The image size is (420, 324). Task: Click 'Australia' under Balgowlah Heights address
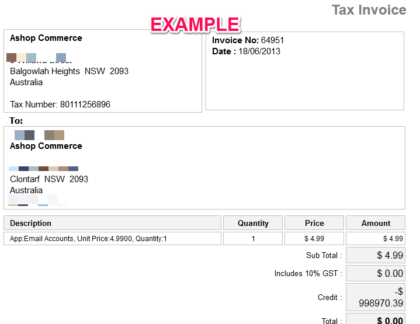[x=26, y=82]
